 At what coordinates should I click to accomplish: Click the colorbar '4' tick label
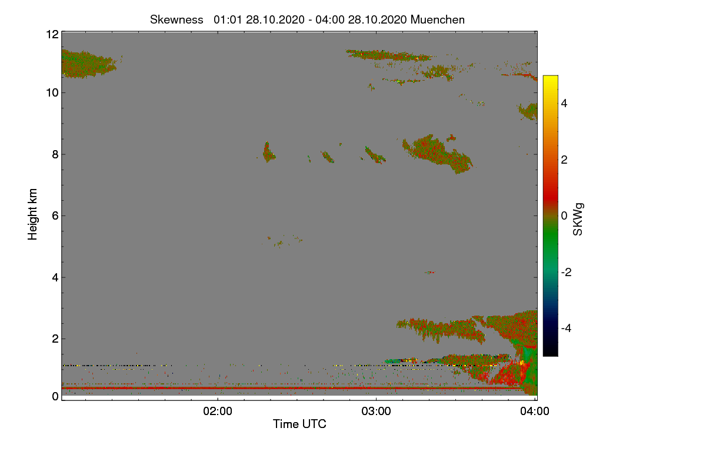(565, 104)
